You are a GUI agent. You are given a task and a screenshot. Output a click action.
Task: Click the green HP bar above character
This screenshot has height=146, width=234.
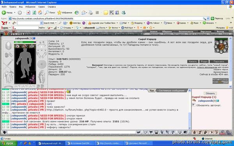click(x=25, y=42)
